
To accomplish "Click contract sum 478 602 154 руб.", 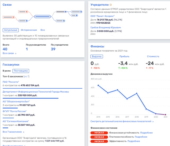I will 30,85.
